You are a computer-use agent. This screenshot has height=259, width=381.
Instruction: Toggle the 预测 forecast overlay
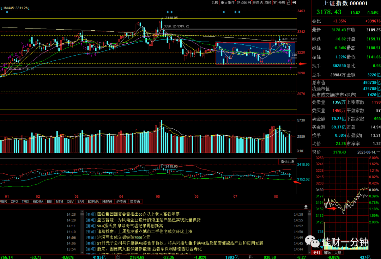(x=282, y=2)
